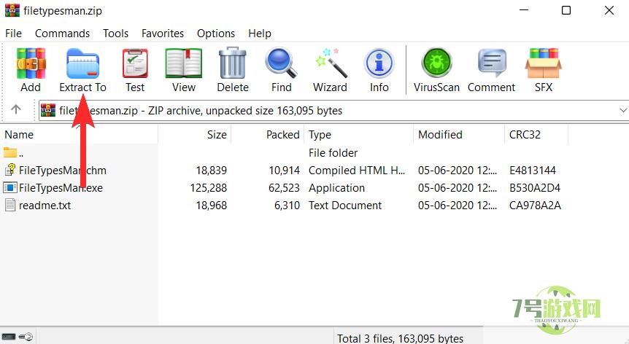The width and height of the screenshot is (629, 344).
Task: Sort by the Name column header
Action: click(x=79, y=135)
